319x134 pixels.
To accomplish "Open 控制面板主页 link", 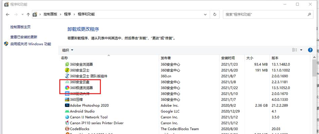I will click(21, 27).
